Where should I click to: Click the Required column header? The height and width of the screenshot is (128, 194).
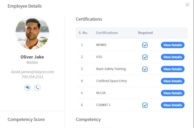click(x=145, y=33)
